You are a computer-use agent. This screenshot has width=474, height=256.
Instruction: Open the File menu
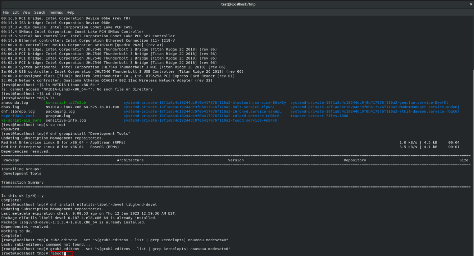click(6, 12)
